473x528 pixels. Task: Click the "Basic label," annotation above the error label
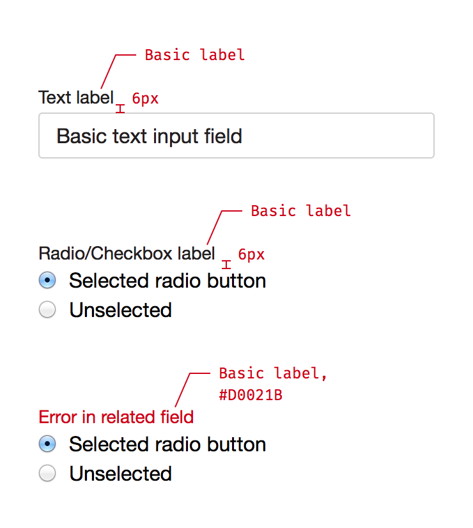[x=273, y=374]
